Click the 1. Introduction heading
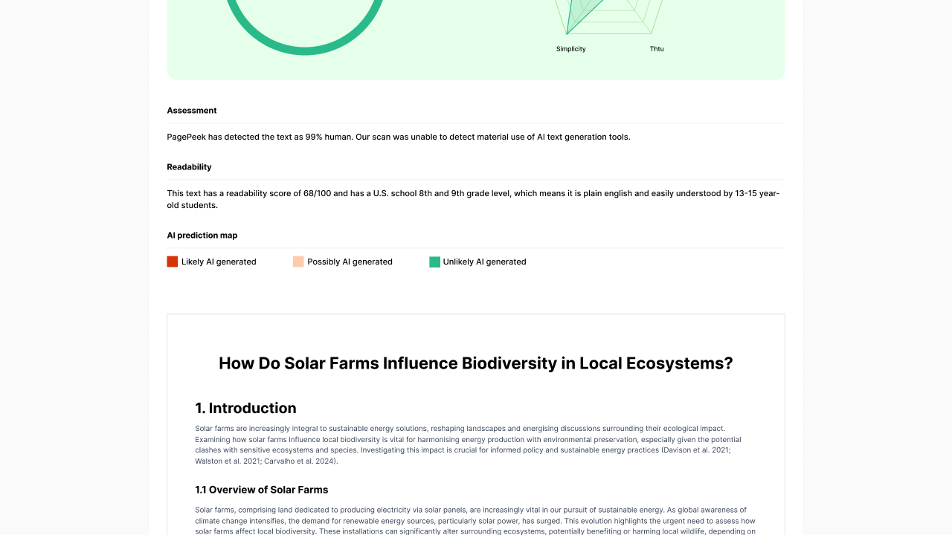The image size is (952, 535). [245, 408]
